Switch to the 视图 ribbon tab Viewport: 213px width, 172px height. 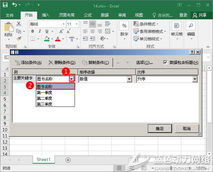tap(139, 15)
